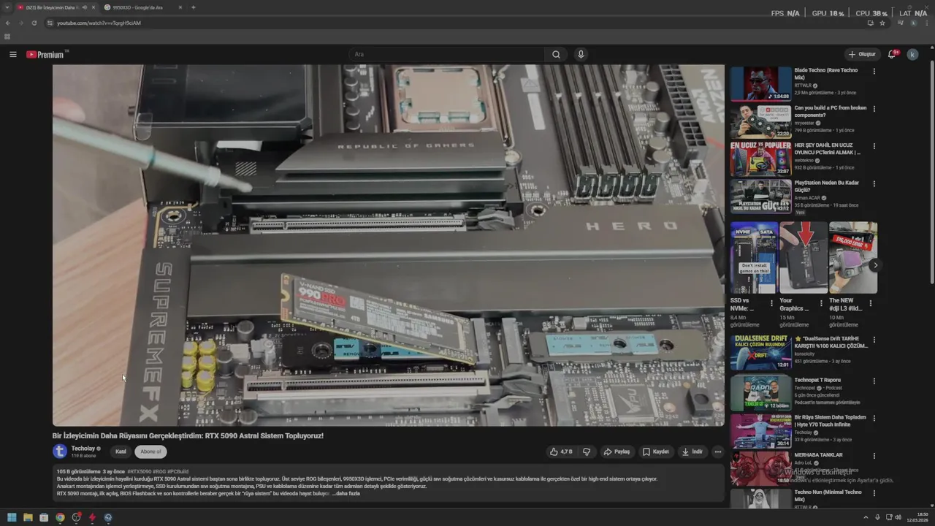View site information icon in address bar
Image resolution: width=935 pixels, height=526 pixels.
point(50,23)
